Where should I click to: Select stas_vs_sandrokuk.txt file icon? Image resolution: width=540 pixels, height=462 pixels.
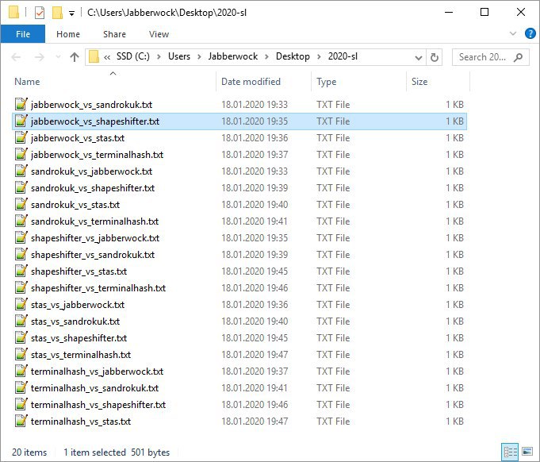[x=21, y=321]
